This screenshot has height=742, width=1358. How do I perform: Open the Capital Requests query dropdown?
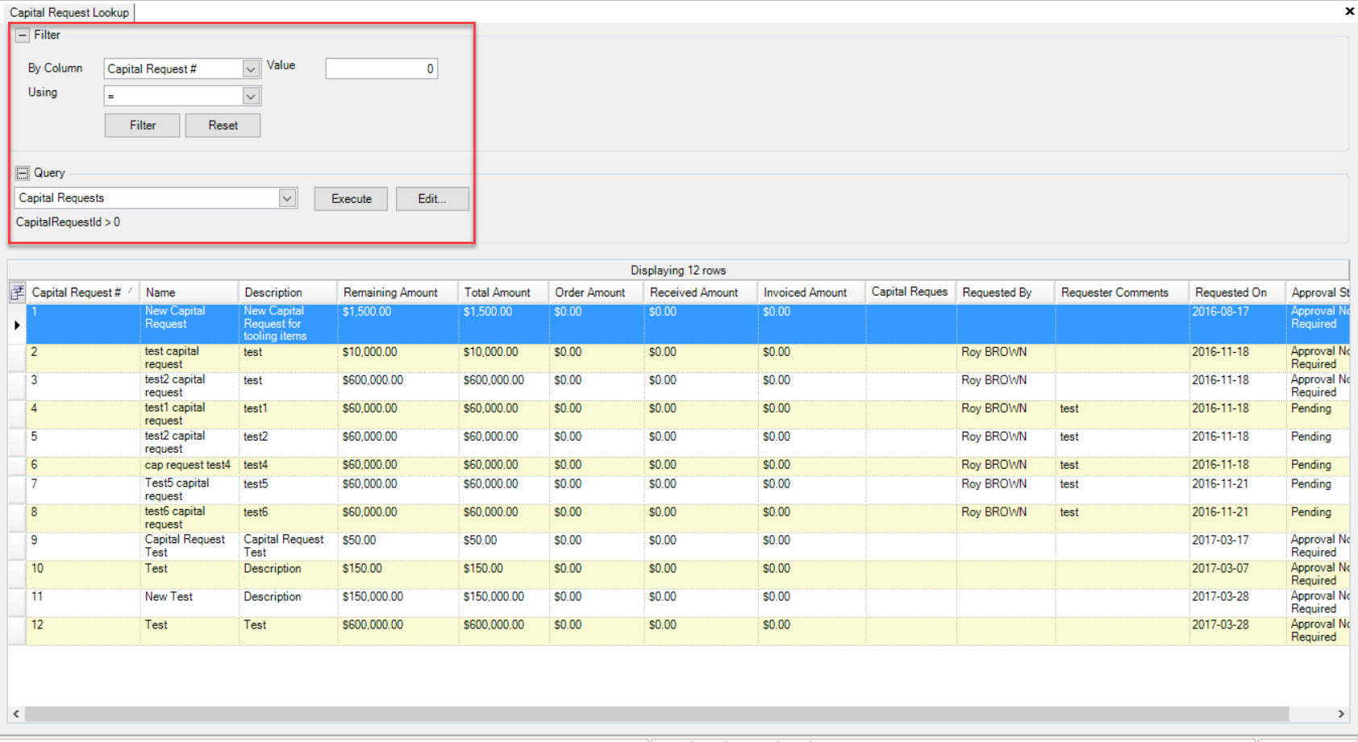pyautogui.click(x=287, y=198)
